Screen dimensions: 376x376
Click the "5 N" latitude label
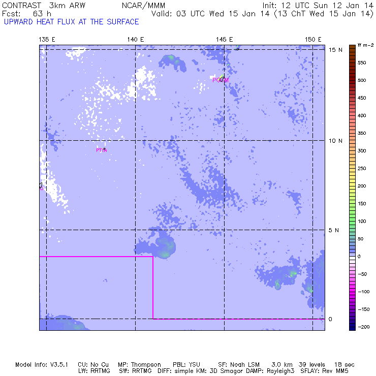[333, 230]
